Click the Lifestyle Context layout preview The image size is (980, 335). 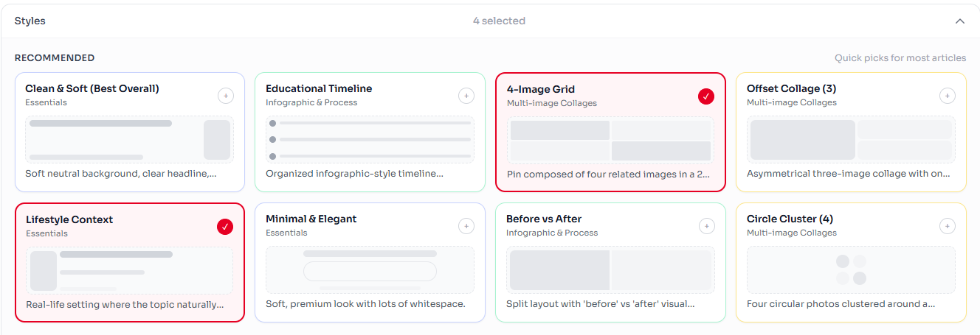click(x=129, y=271)
